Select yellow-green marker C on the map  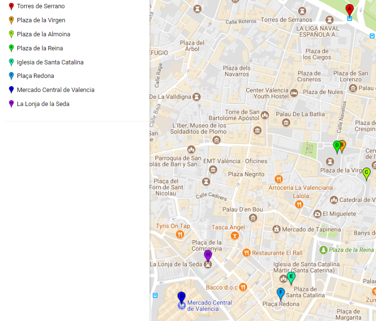point(366,173)
